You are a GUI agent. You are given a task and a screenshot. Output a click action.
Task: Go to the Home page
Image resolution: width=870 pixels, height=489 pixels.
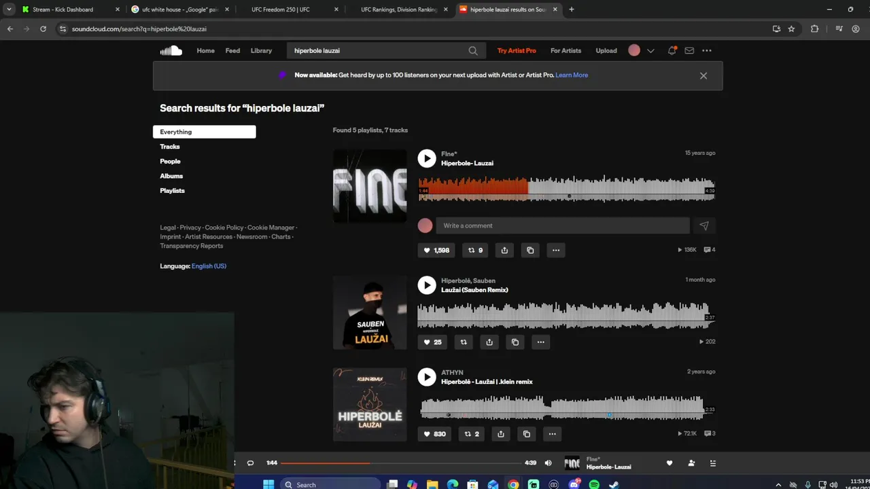205,50
